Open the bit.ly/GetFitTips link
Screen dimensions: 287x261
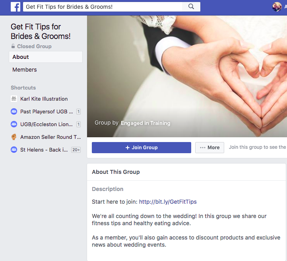[168, 202]
